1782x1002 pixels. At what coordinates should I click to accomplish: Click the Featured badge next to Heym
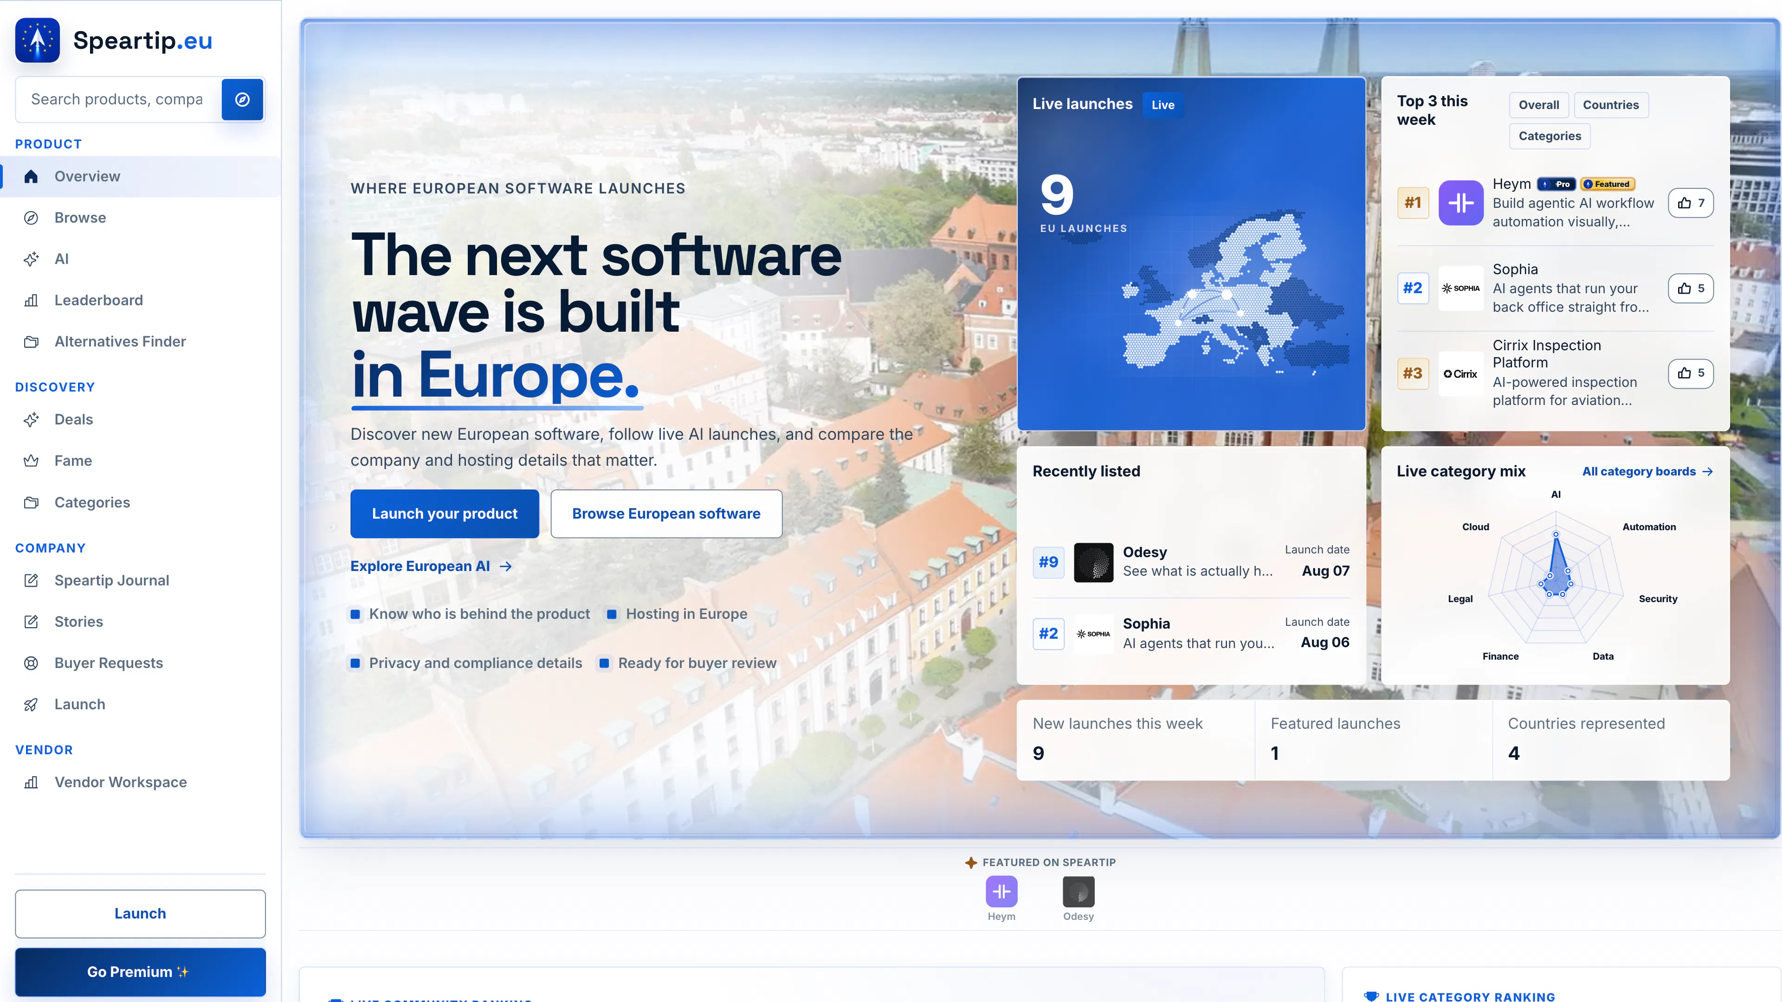(x=1608, y=184)
